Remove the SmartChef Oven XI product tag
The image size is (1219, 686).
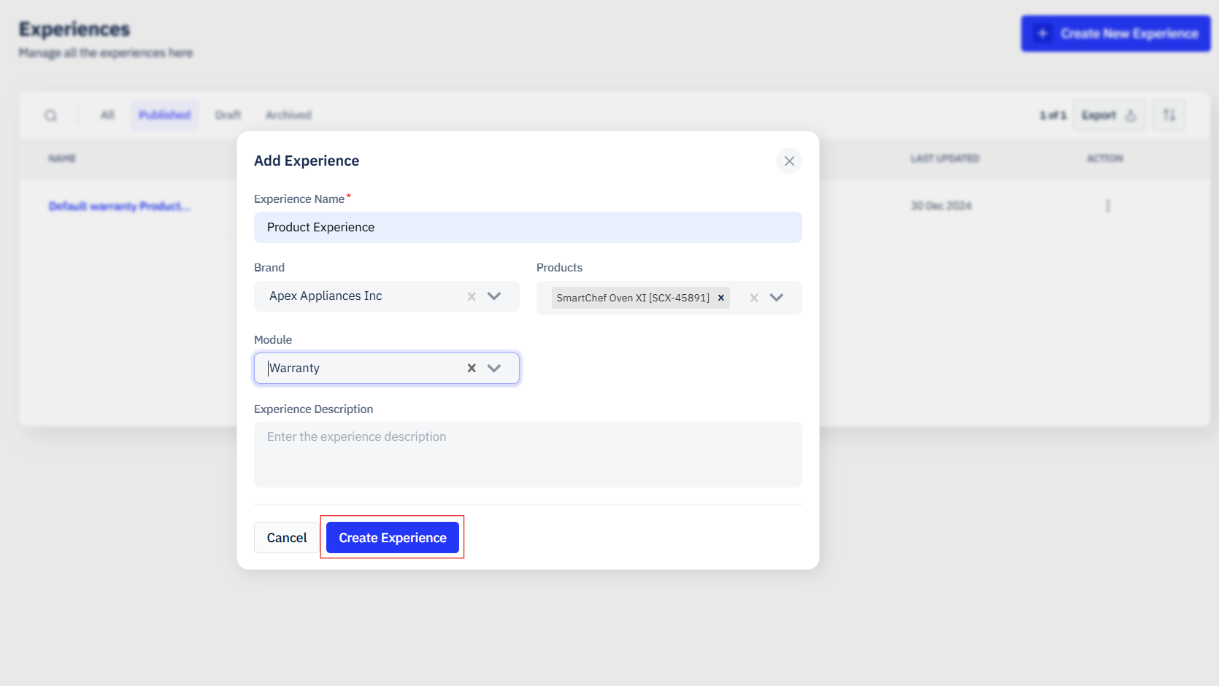click(721, 298)
